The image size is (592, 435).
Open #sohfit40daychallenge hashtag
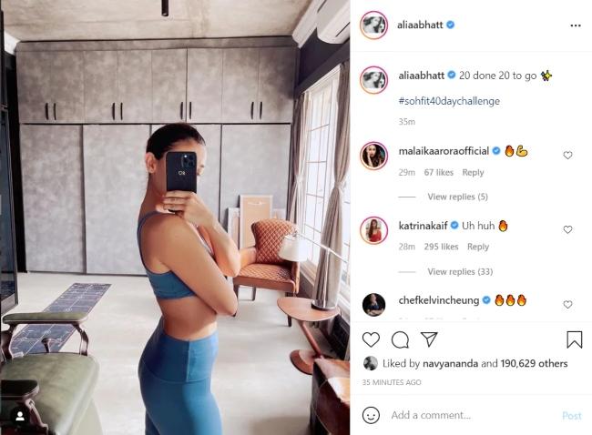point(449,101)
